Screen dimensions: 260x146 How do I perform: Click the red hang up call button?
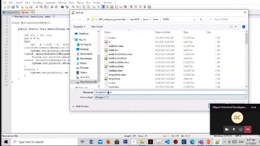pos(248,129)
